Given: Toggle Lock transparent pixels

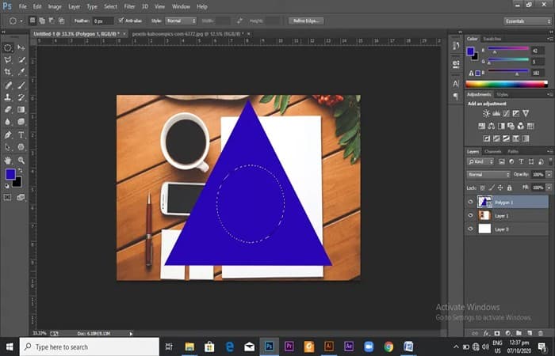Looking at the screenshot, I should coord(482,188).
